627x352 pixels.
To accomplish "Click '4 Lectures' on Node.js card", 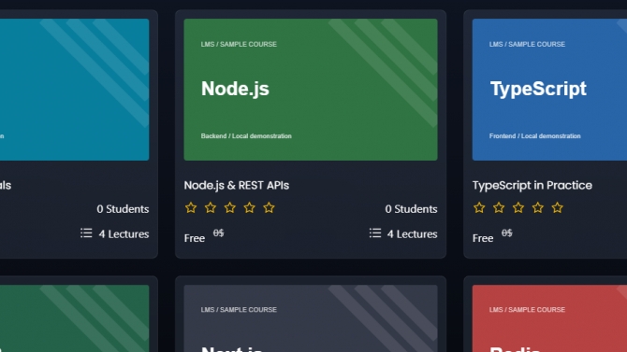I will 412,233.
